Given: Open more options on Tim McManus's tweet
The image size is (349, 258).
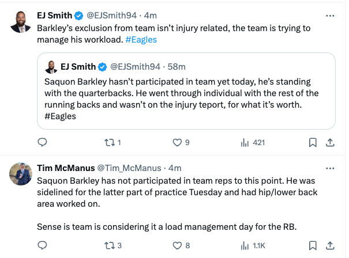Looking at the screenshot, I should click(330, 168).
